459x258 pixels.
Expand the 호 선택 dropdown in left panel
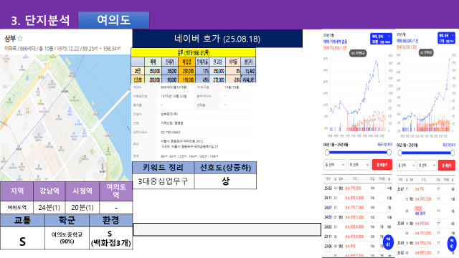click(x=359, y=165)
